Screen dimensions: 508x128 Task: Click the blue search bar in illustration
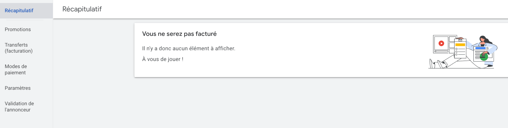480,48
